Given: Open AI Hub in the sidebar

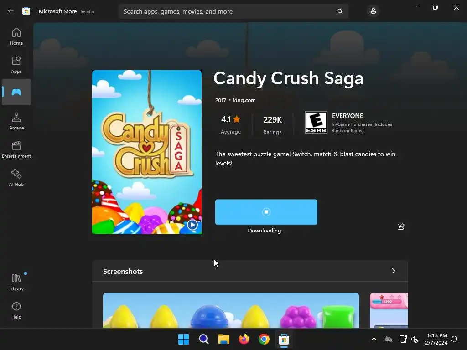Looking at the screenshot, I should pyautogui.click(x=16, y=178).
